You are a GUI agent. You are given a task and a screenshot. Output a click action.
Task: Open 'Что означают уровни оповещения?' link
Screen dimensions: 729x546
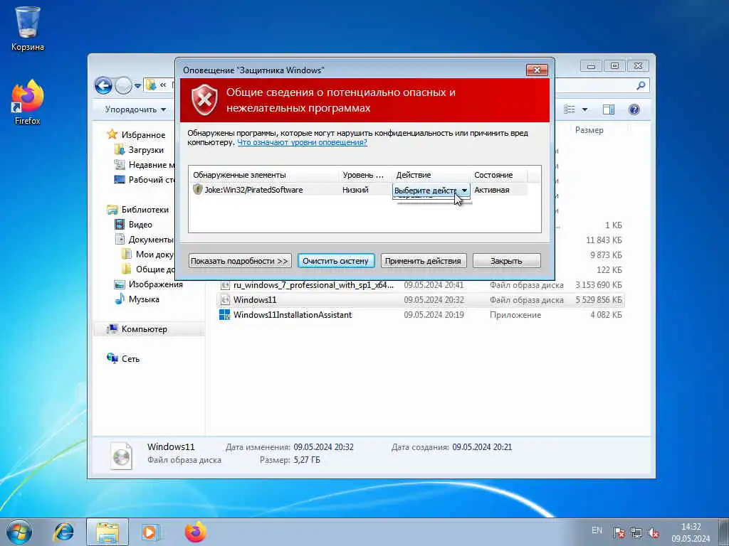(x=302, y=142)
